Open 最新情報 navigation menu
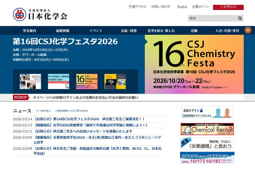255x170 pixels. click(x=63, y=31)
